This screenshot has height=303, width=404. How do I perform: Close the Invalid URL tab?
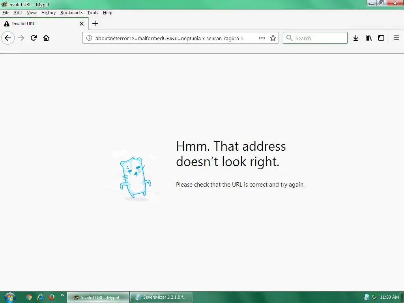coord(82,24)
